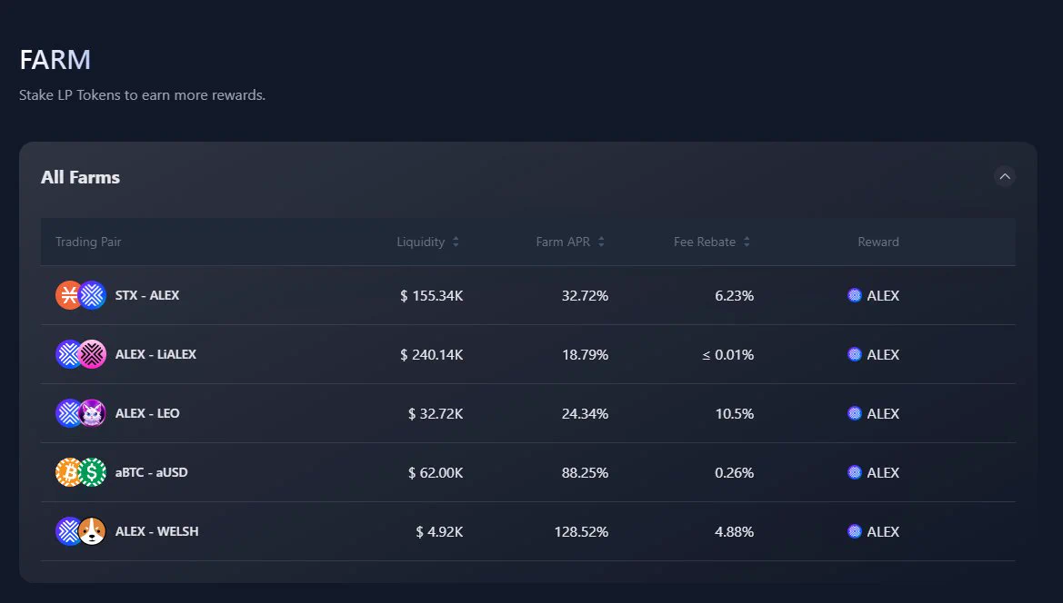Open the ALEX - WELSH farm
Screen dimensions: 1063x603
(x=528, y=530)
